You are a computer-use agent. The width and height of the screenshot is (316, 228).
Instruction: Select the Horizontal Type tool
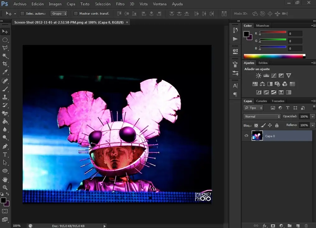point(5,154)
